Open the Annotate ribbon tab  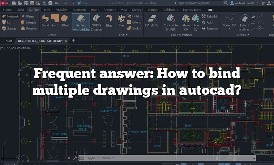pyautogui.click(x=110, y=10)
